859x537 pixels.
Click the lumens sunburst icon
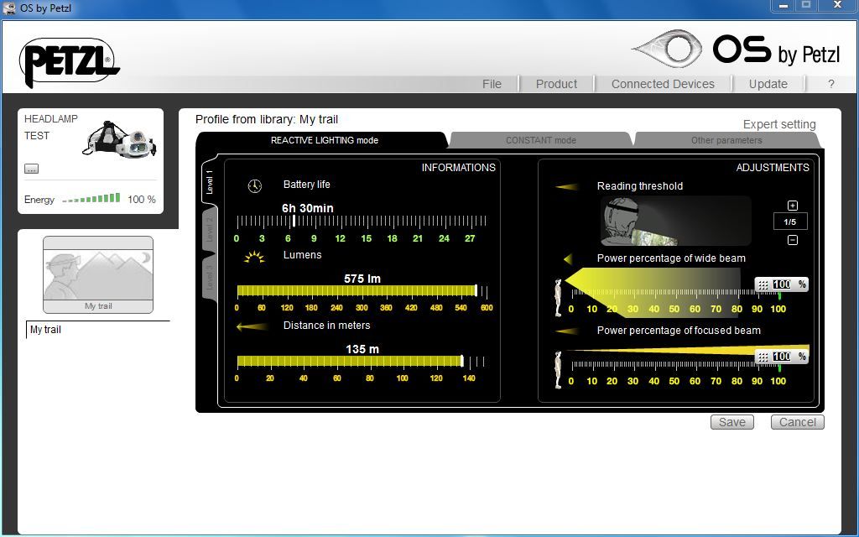pyautogui.click(x=253, y=257)
